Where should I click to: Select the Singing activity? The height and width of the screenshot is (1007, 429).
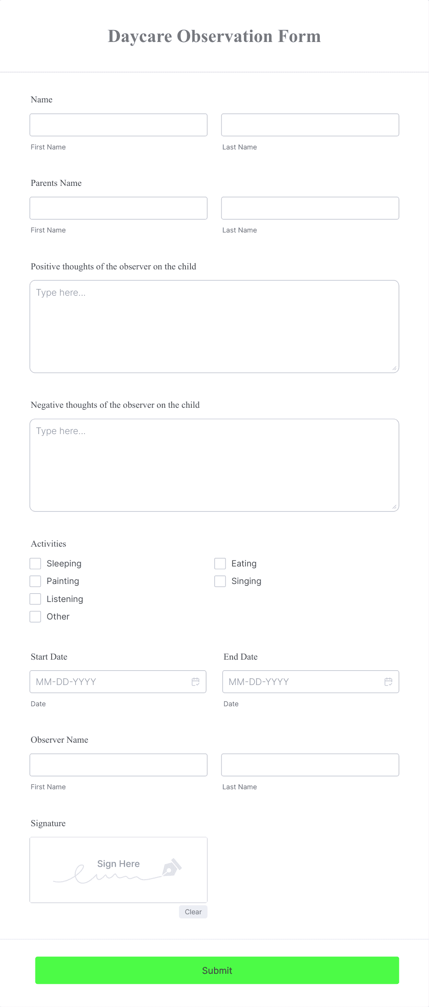pyautogui.click(x=219, y=581)
